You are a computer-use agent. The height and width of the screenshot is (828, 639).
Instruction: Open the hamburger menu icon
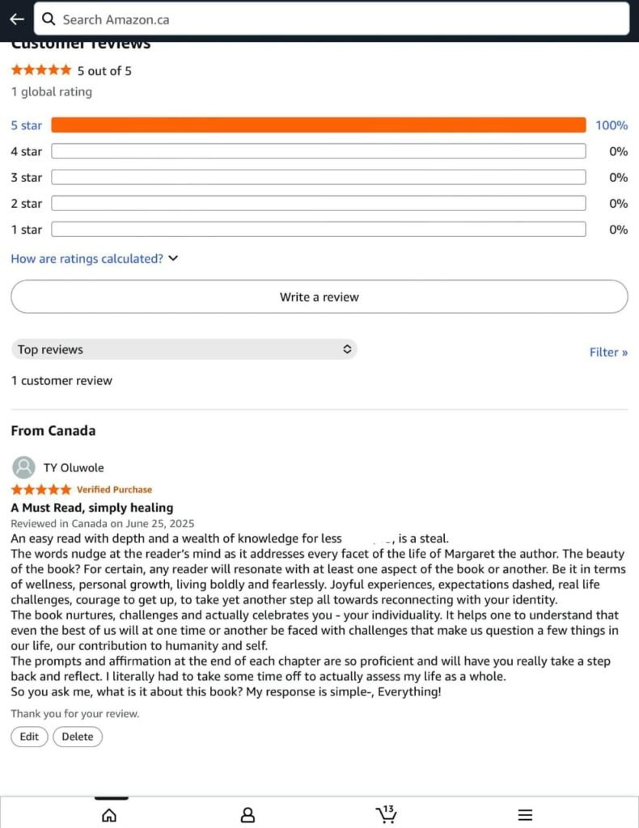point(525,814)
